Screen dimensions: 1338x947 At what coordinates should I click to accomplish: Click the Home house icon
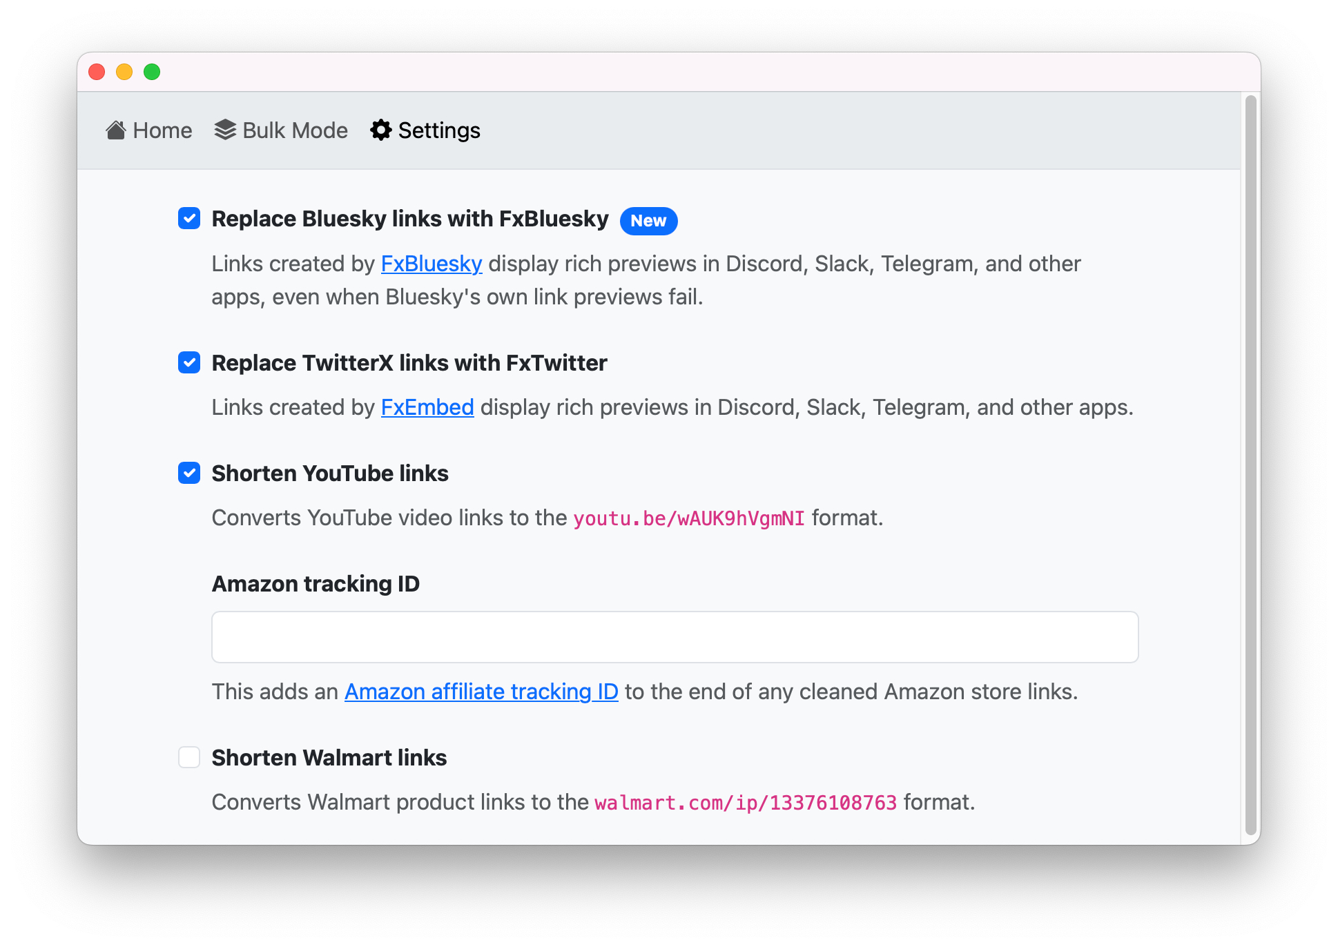[115, 130]
